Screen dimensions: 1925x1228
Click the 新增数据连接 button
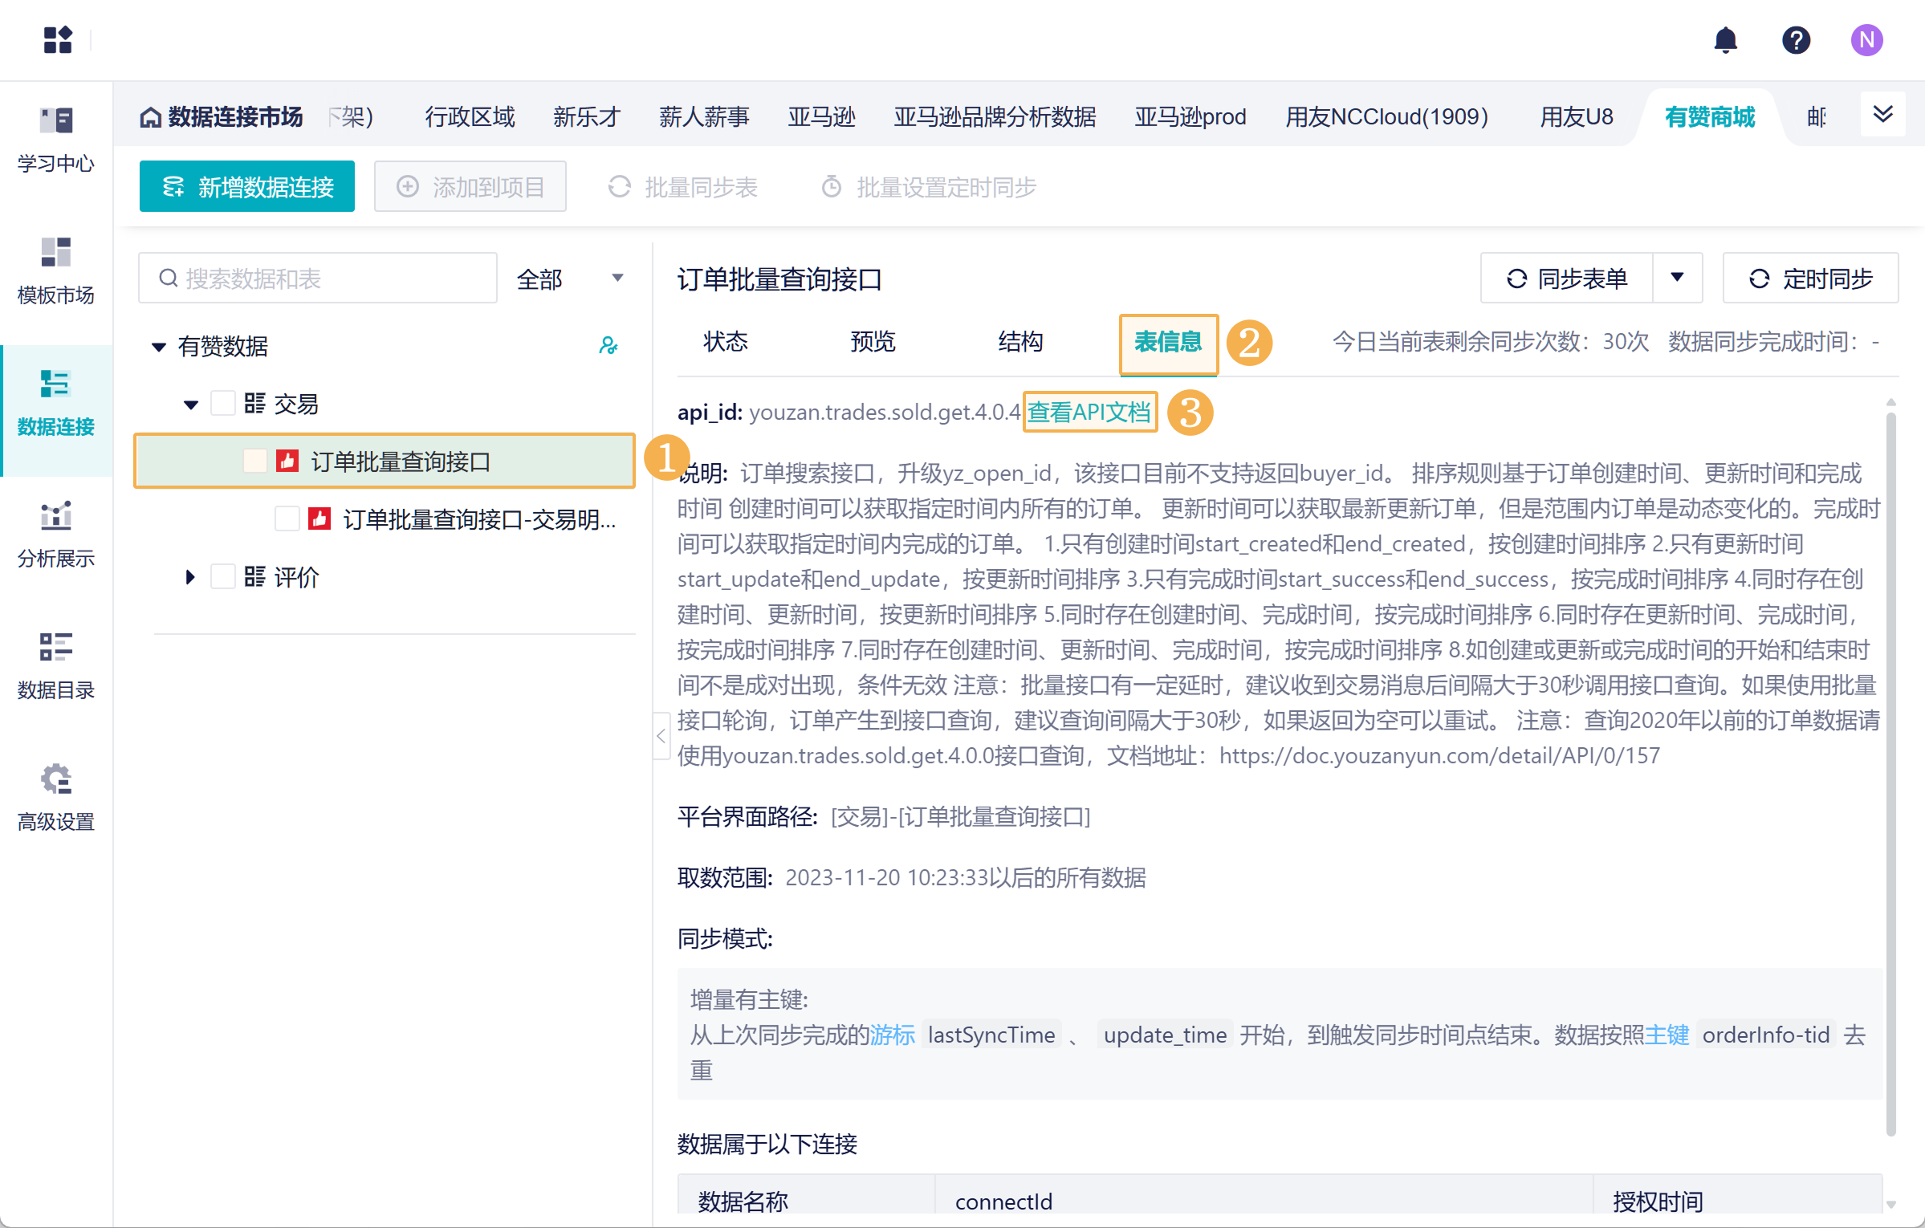point(247,187)
